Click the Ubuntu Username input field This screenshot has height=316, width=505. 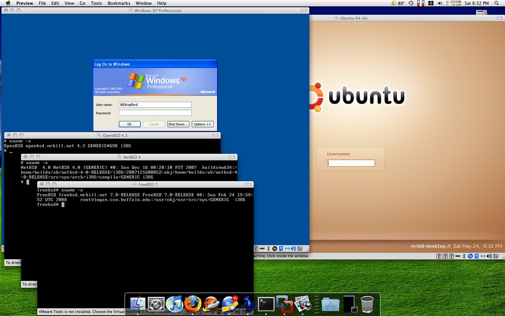coord(351,163)
